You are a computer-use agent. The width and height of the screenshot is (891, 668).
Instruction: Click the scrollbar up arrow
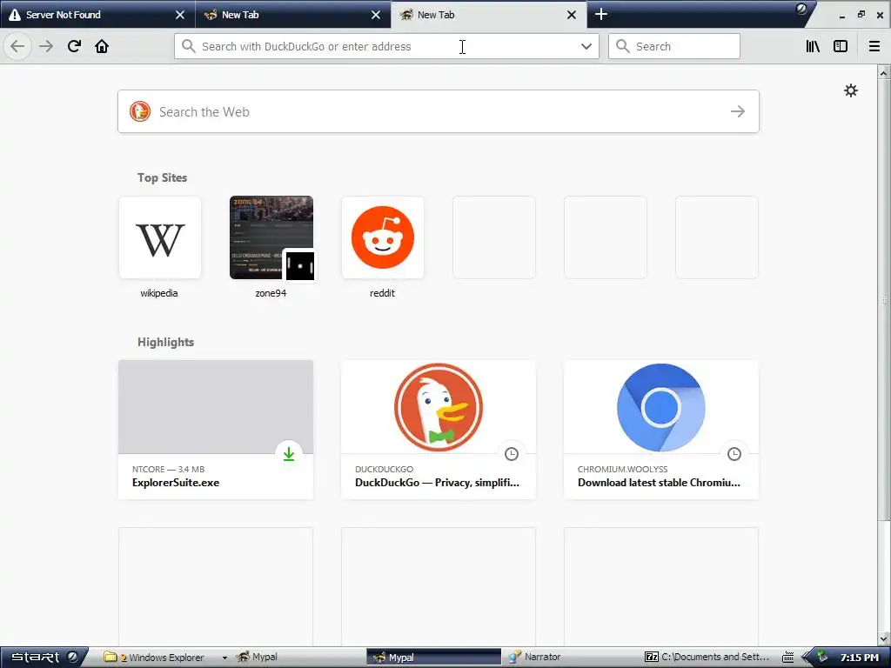pos(884,73)
